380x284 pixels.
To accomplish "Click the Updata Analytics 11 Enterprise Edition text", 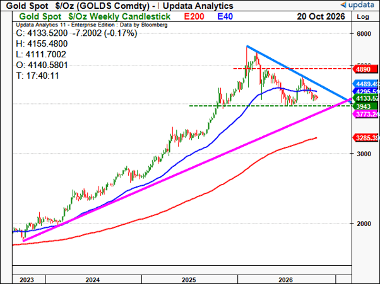I will click(x=92, y=25).
